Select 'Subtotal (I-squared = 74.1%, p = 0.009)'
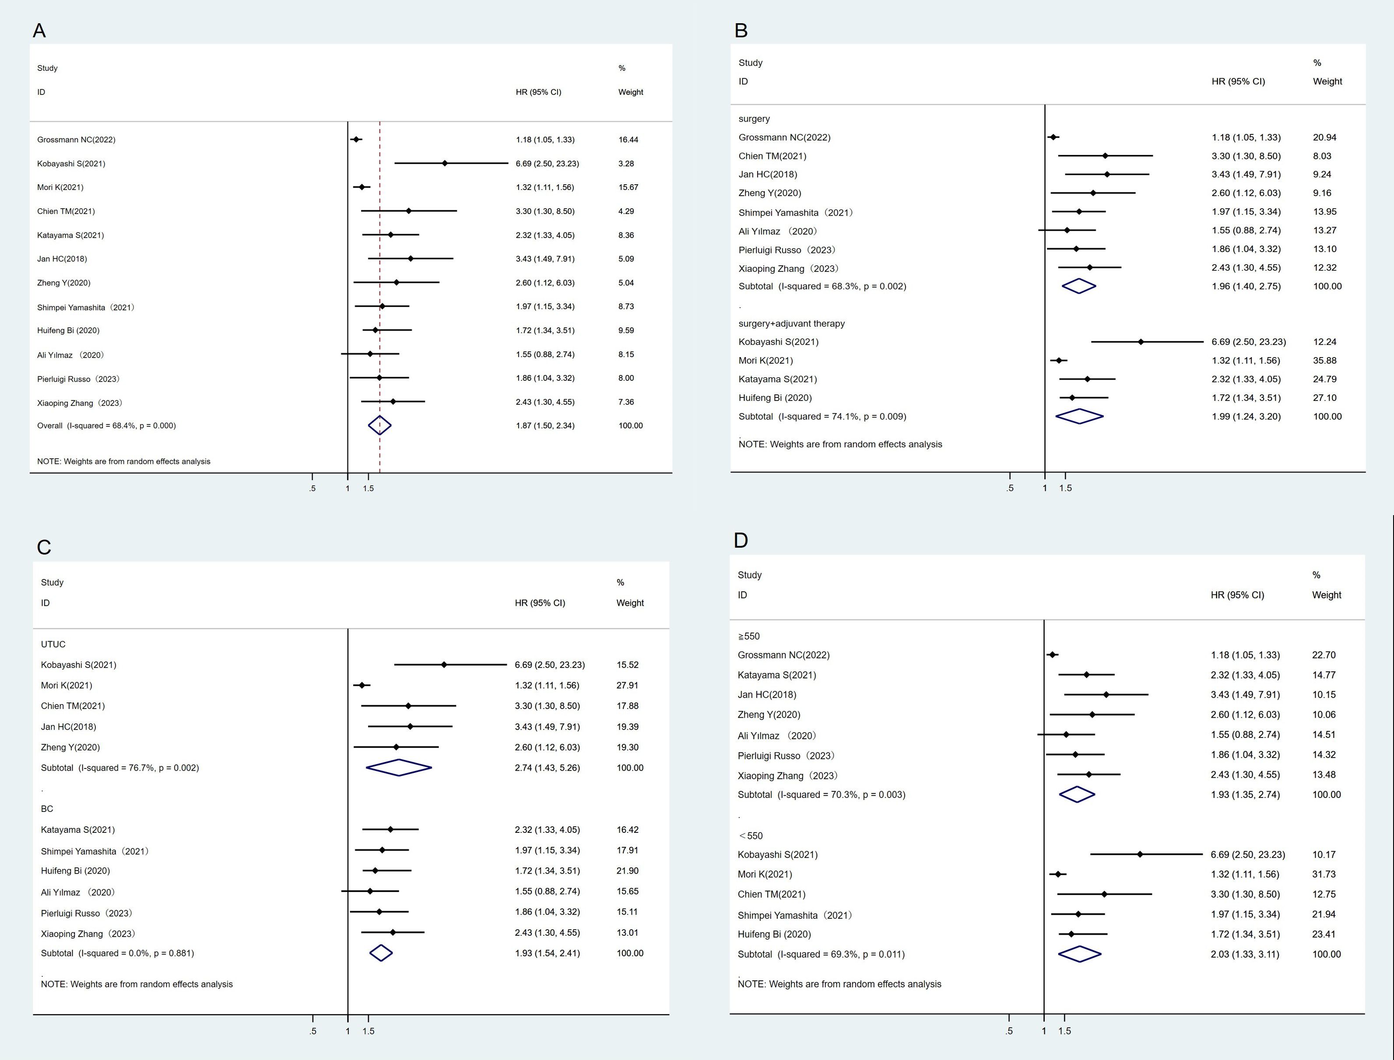The width and height of the screenshot is (1394, 1060). coord(822,417)
